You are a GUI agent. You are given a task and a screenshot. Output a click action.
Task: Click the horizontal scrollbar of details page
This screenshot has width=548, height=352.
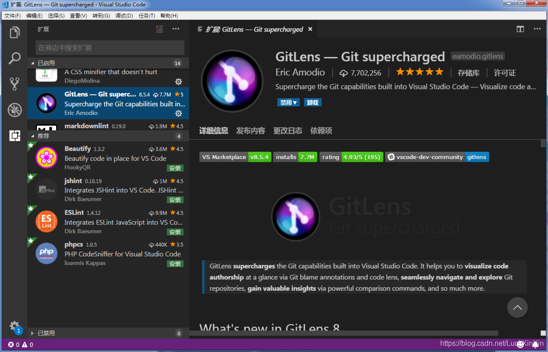[343, 333]
